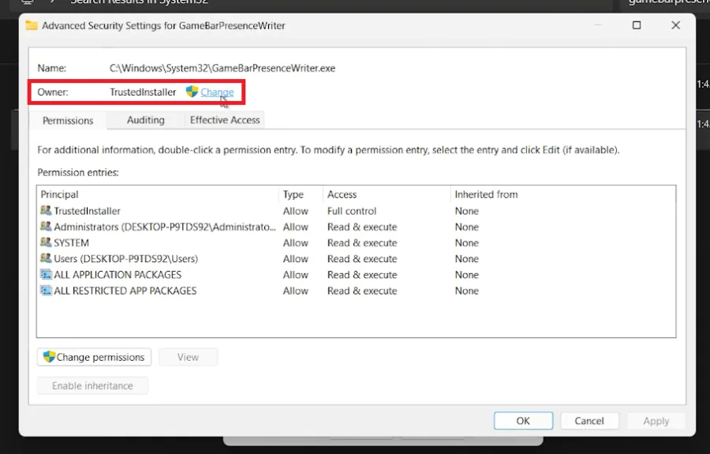The image size is (710, 454).
Task: Click Cancel to dismiss security settings
Action: click(589, 421)
